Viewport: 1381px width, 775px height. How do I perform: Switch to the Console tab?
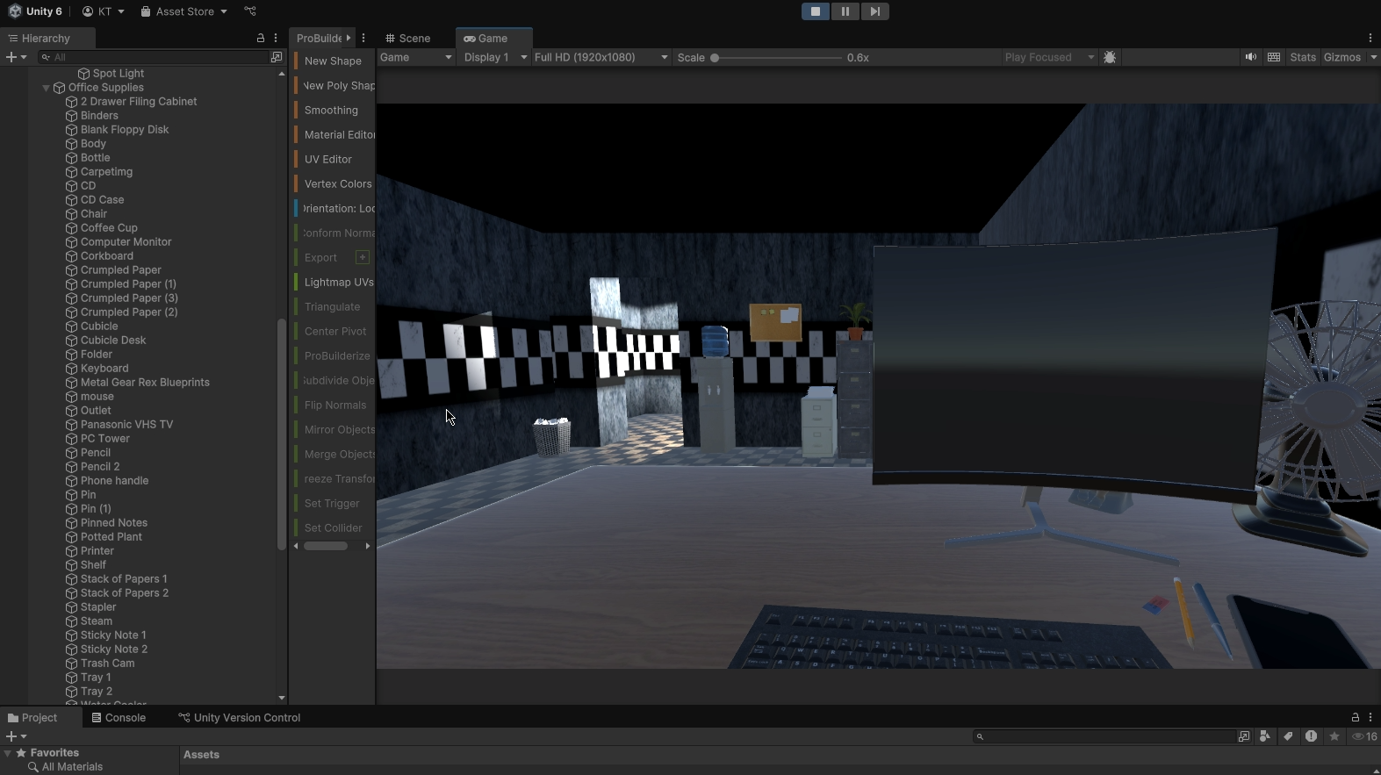click(119, 717)
